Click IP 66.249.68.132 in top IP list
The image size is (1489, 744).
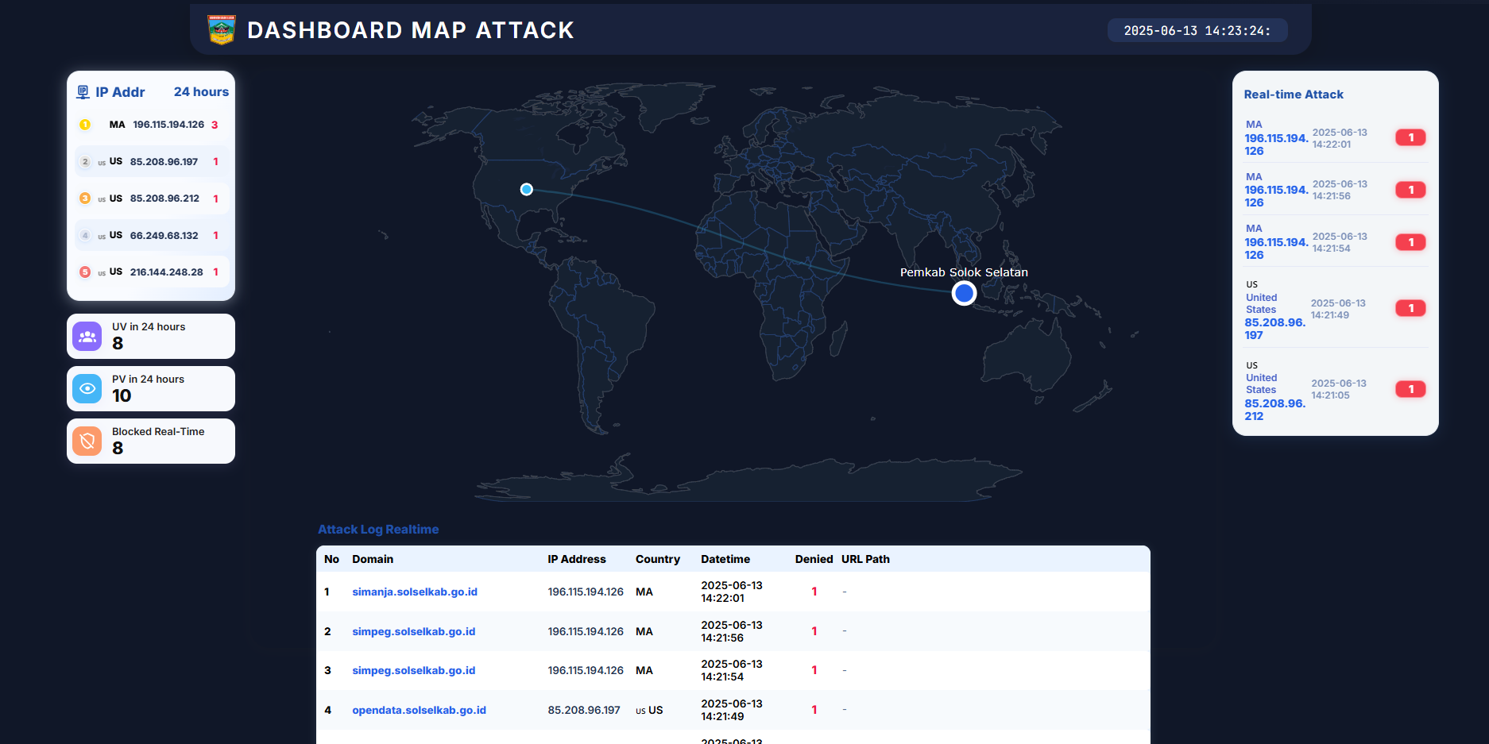[x=164, y=236]
